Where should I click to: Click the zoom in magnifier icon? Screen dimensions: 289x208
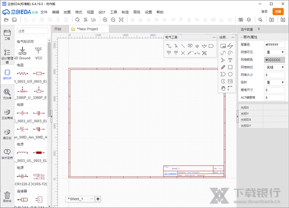pyautogui.click(x=105, y=20)
